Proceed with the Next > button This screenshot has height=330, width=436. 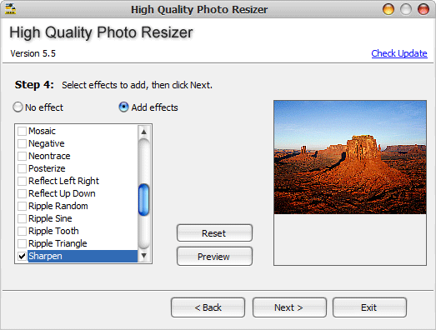click(x=289, y=307)
